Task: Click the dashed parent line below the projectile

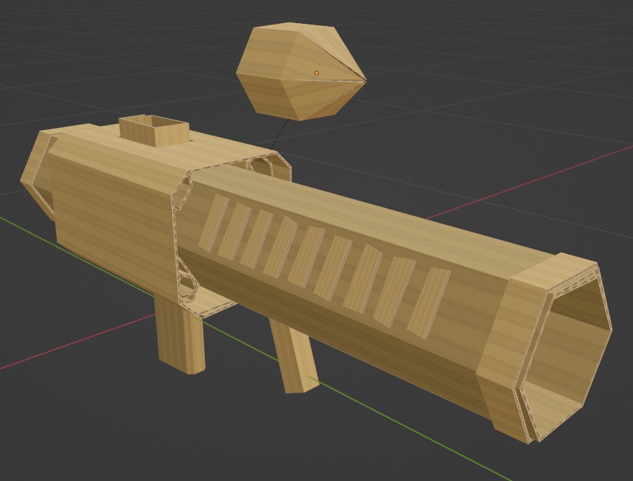Action: pos(279,134)
